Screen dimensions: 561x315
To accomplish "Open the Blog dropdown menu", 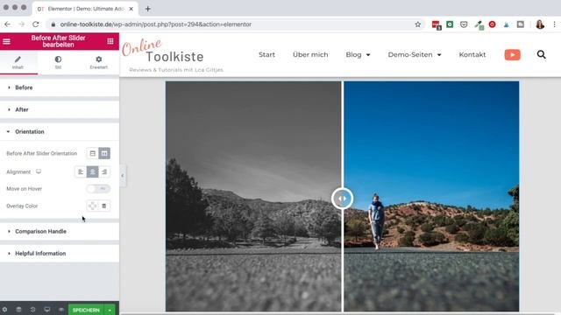I will pyautogui.click(x=358, y=54).
